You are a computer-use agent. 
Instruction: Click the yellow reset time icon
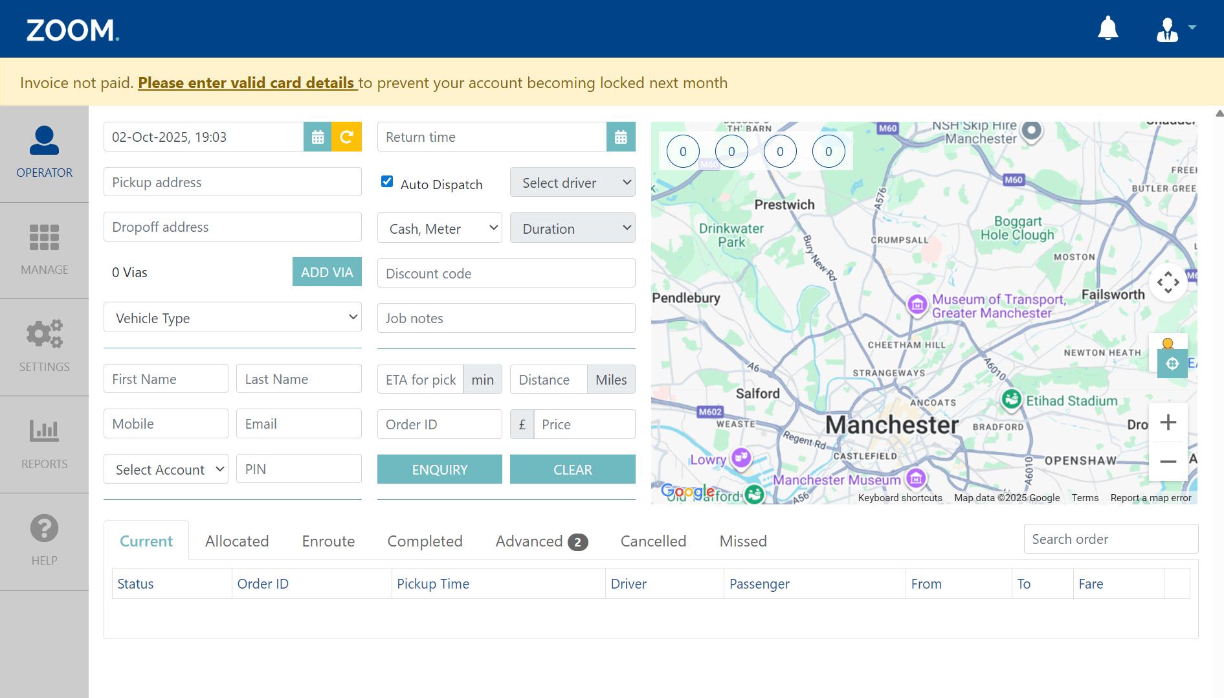[347, 137]
